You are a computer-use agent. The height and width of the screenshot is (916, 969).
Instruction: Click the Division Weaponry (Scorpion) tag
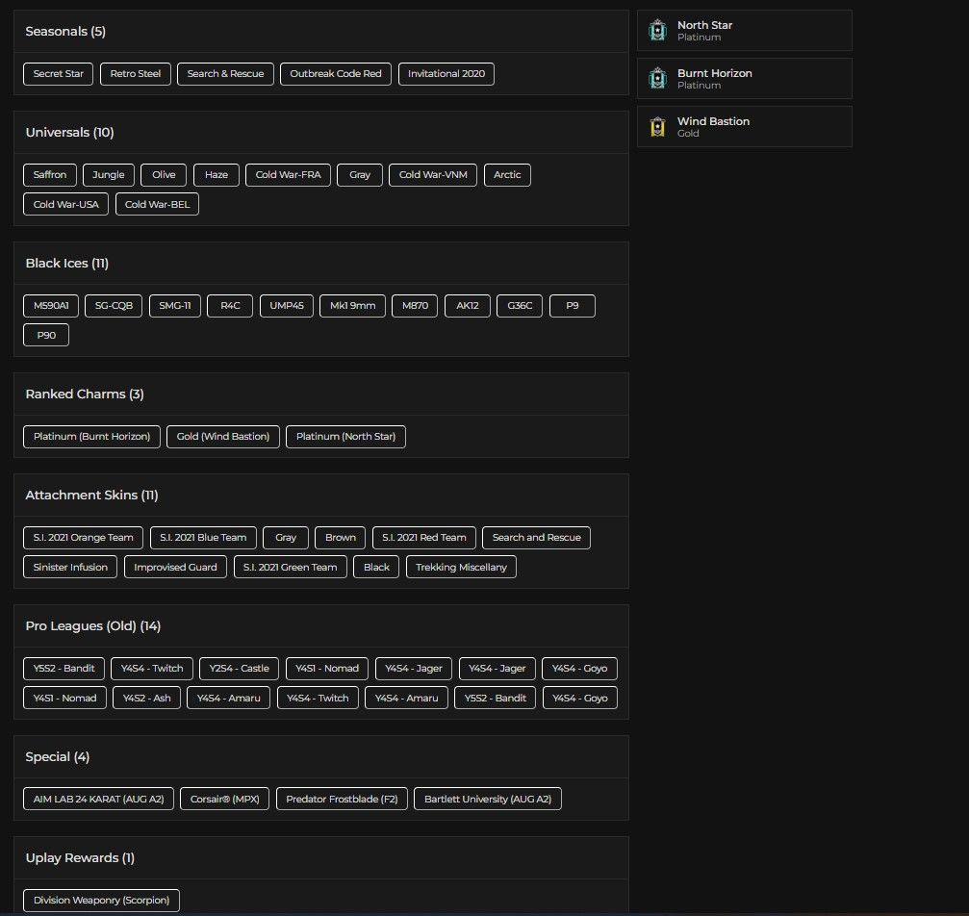[101, 901]
